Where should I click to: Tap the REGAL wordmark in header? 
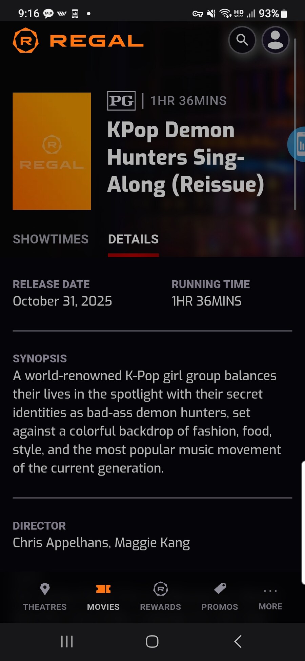point(97,41)
